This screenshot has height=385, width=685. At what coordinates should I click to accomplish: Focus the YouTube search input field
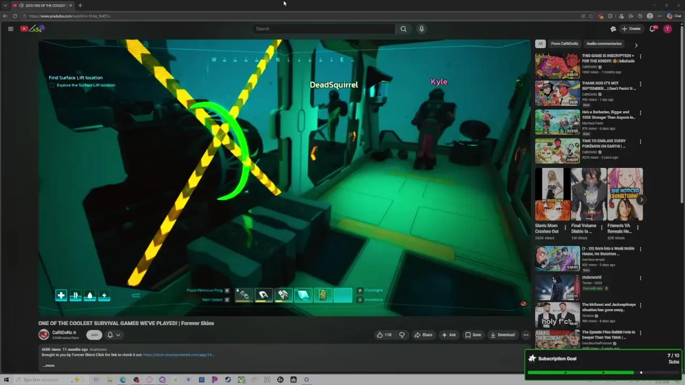[x=324, y=29]
